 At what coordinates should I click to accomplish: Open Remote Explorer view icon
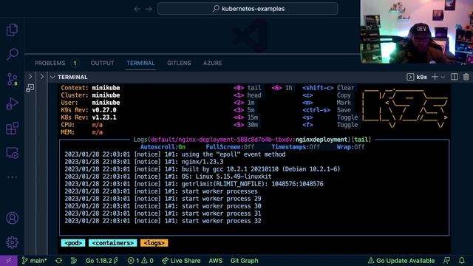click(x=12, y=153)
